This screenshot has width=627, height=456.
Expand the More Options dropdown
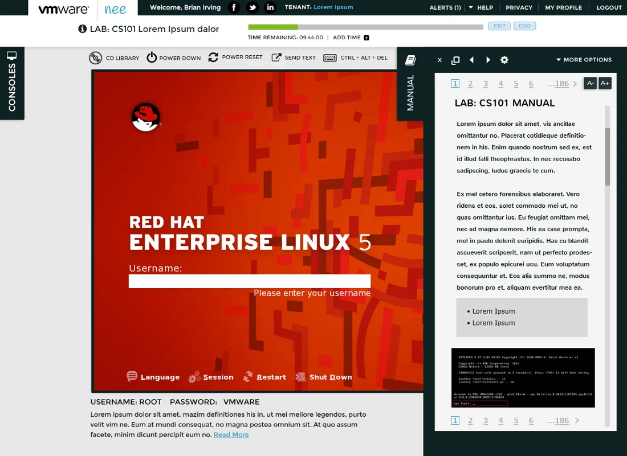pyautogui.click(x=584, y=60)
